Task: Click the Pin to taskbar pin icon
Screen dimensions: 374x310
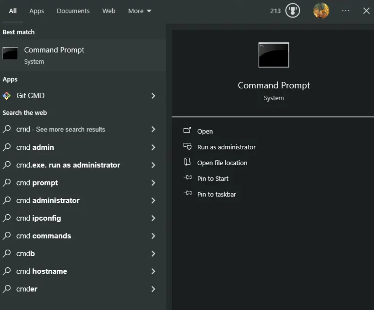Action: (x=187, y=193)
